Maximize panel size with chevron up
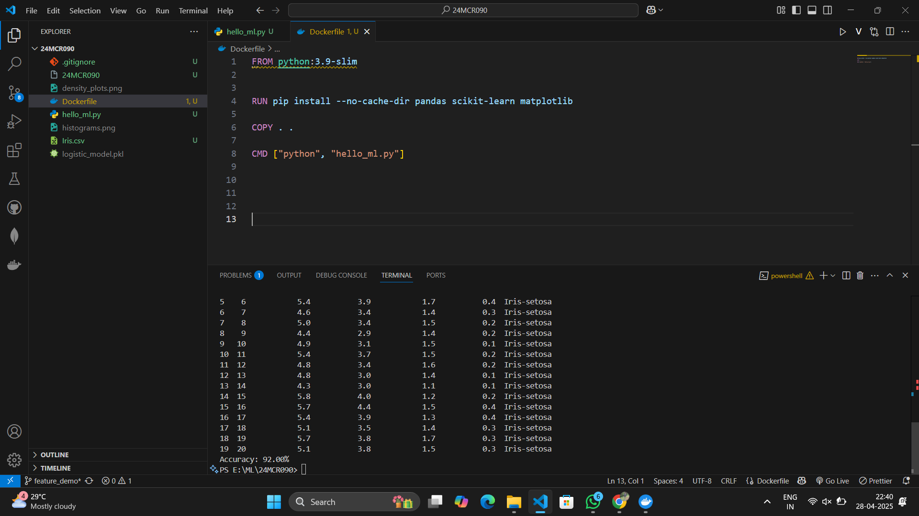 coord(890,275)
